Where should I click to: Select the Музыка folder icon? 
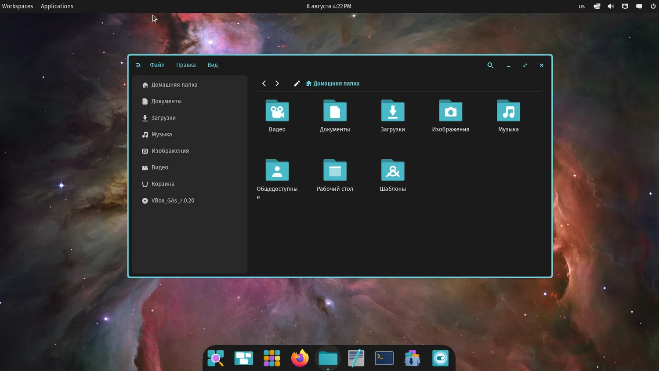pos(508,111)
